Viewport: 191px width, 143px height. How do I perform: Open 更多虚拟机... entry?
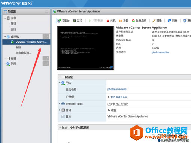pyautogui.click(x=24, y=53)
